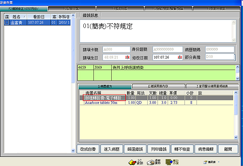Viewport: 243px width, 166px height.
Task: Switch to the F2 錯誤修正 tab
Action: click(x=25, y=8)
